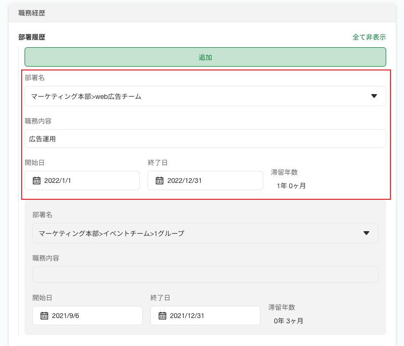404x346 pixels.
Task: Click the 部署履歴 section title
Action: click(x=32, y=37)
